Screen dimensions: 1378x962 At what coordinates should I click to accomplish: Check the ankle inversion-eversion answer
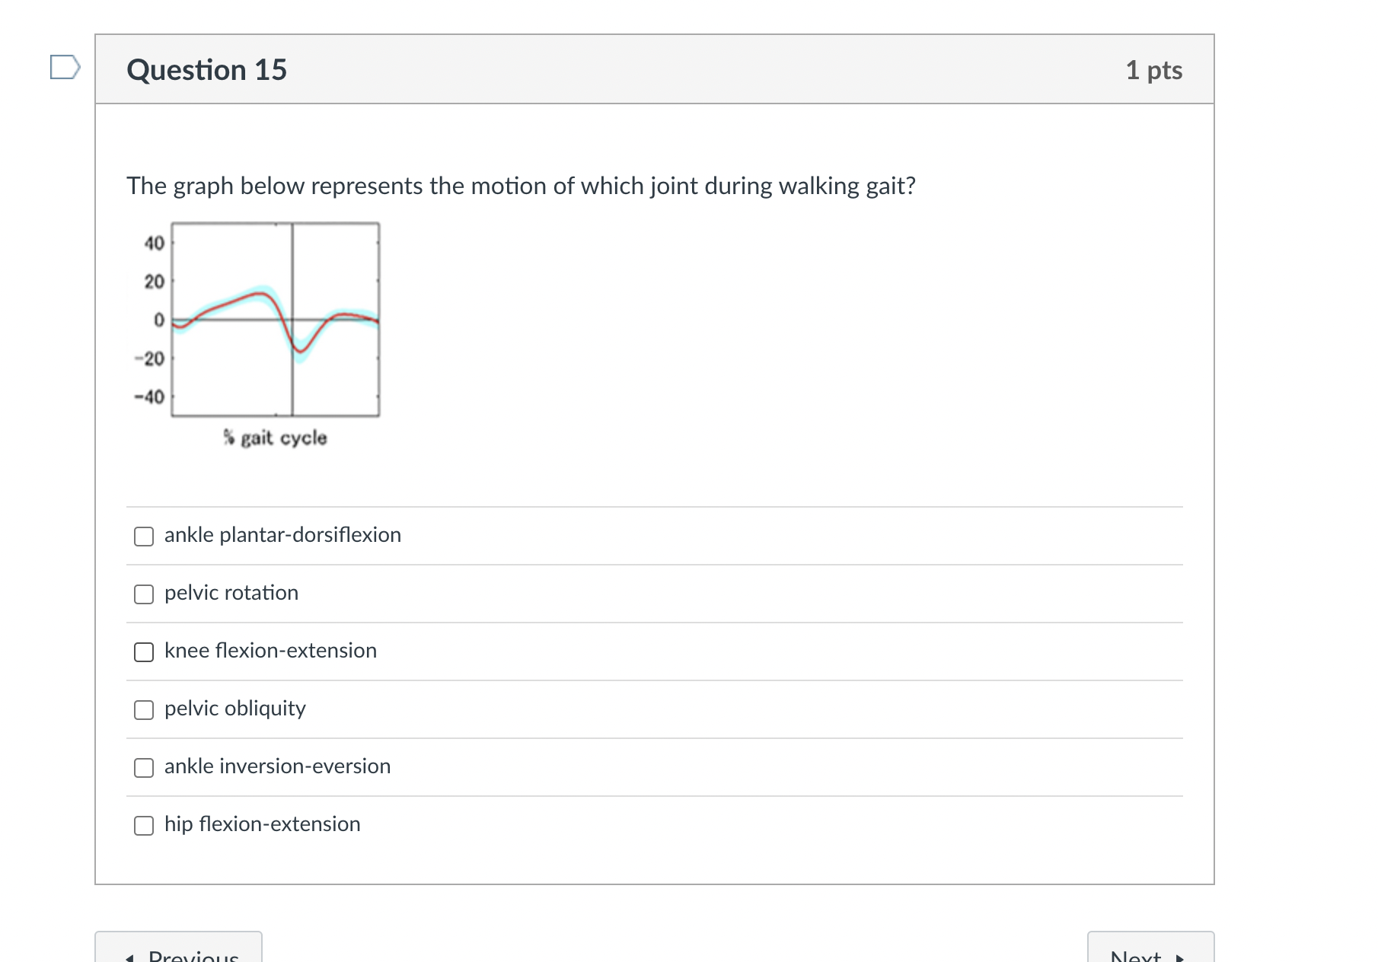(143, 768)
